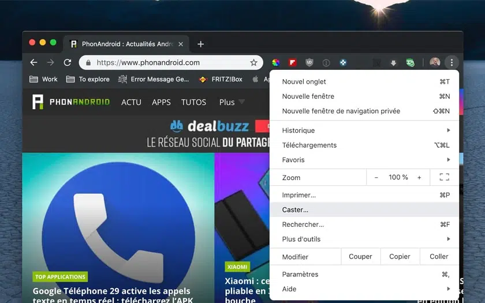Open the colorful pinwheel extension icon
Viewport: 485px width, 303px height.
[275, 63]
